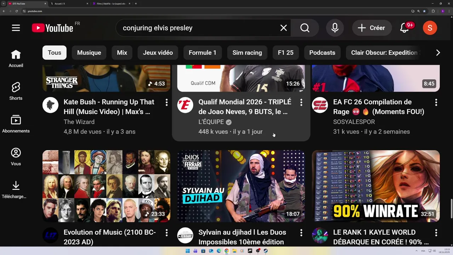
Task: Go back in browser history
Action: pos(4,11)
